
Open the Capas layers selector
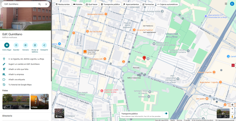click(59, 113)
